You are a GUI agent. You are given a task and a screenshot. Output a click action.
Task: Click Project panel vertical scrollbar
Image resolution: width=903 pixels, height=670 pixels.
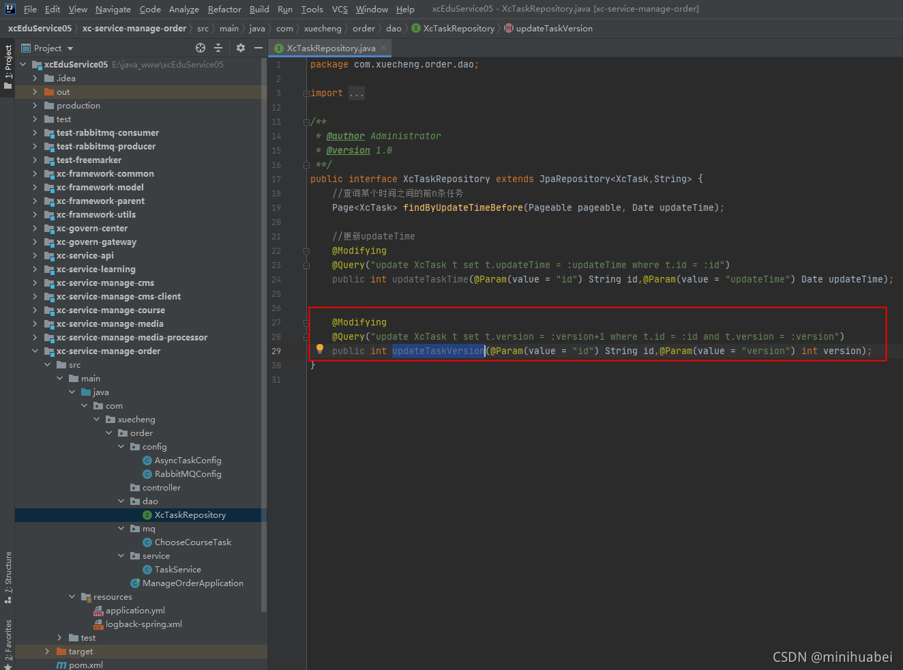[x=264, y=334]
